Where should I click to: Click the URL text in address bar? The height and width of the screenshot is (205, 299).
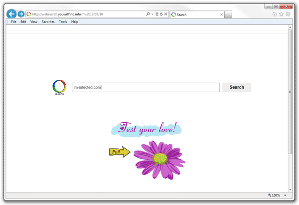tap(67, 14)
